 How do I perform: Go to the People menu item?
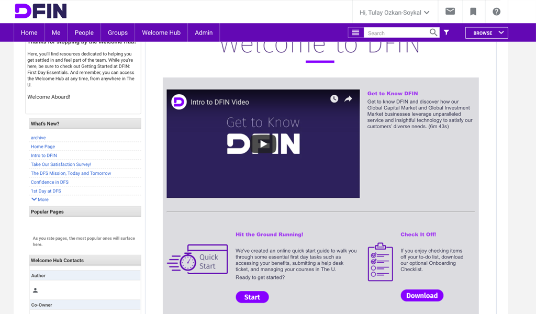point(84,32)
